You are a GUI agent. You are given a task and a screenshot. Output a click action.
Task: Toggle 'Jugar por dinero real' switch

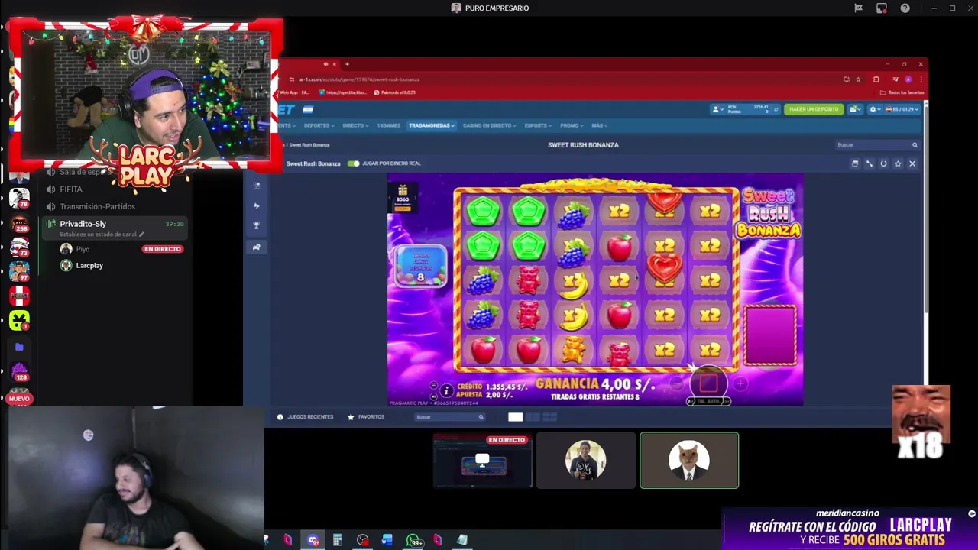pos(353,163)
